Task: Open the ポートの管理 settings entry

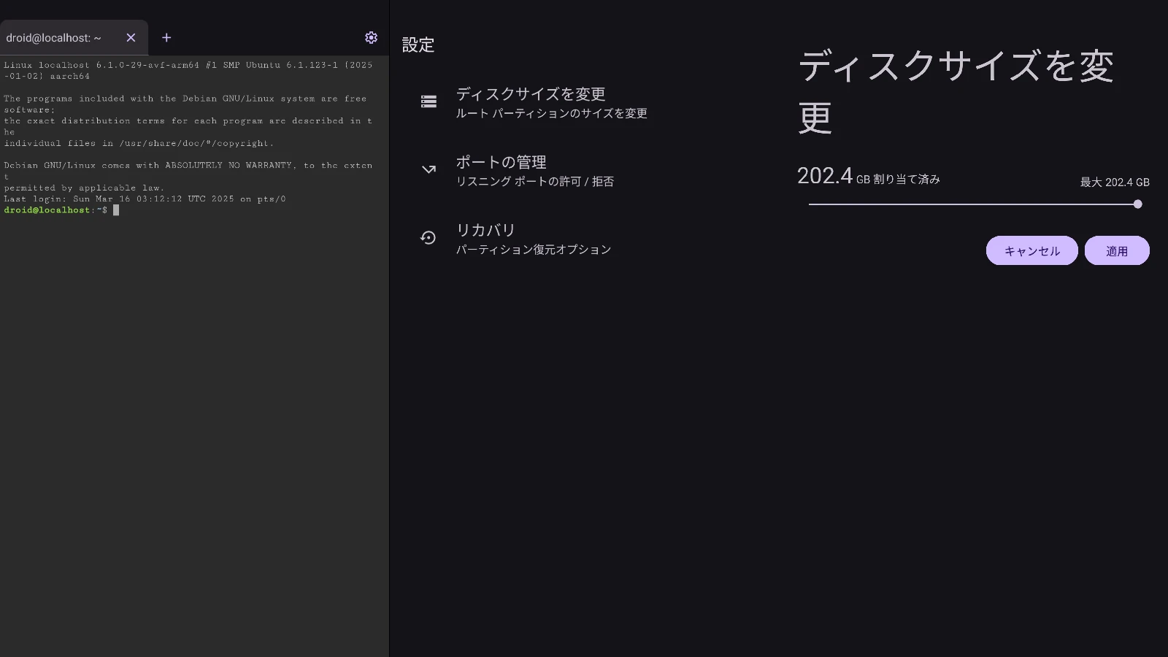Action: (501, 162)
